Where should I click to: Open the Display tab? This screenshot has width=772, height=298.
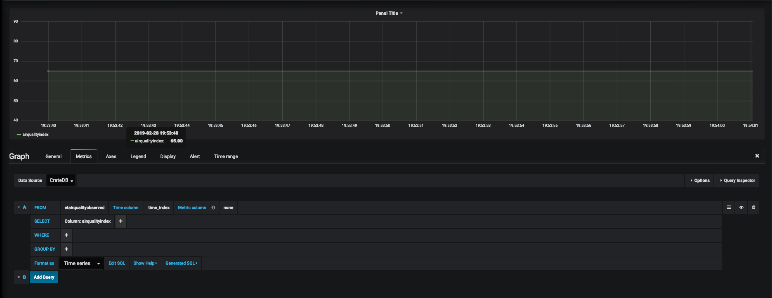point(168,156)
